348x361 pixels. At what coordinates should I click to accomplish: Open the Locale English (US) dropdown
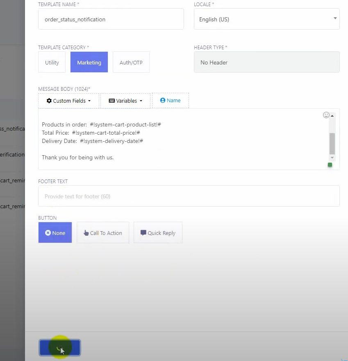point(266,19)
